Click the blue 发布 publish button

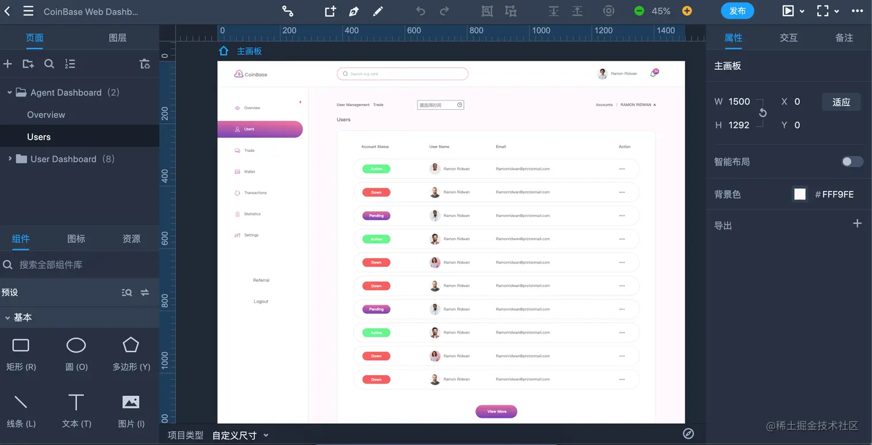point(738,11)
